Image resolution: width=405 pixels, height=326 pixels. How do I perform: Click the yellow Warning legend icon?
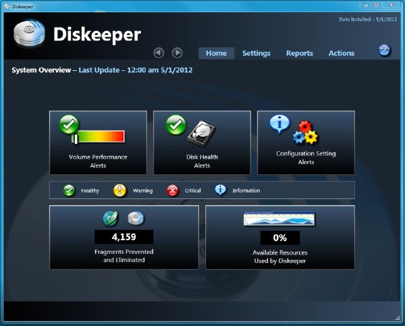tap(119, 190)
